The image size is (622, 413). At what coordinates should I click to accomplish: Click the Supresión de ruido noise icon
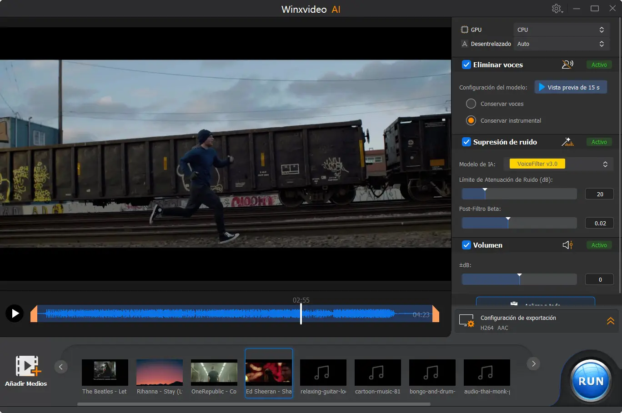(x=567, y=142)
